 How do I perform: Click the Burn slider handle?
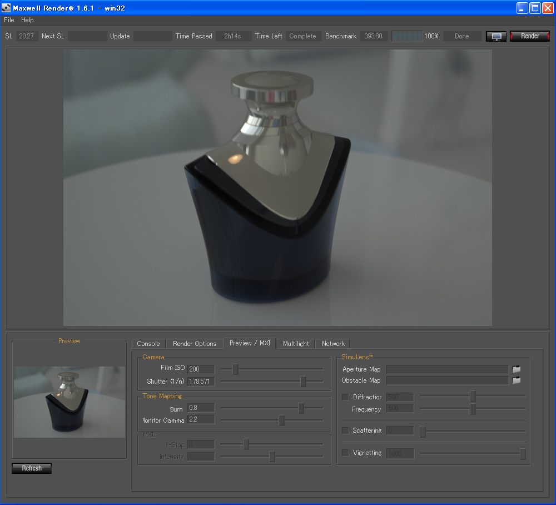tap(301, 408)
